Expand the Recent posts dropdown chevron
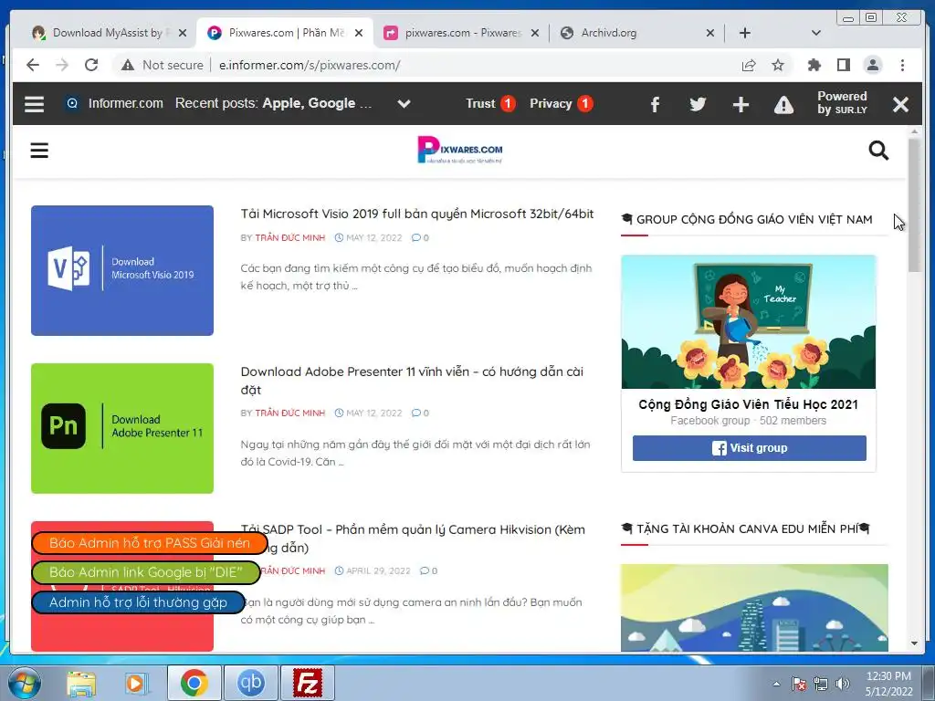 pyautogui.click(x=404, y=104)
